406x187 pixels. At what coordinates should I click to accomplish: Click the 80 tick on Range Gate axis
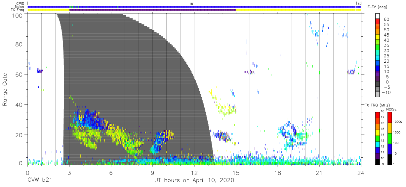pos(20,44)
